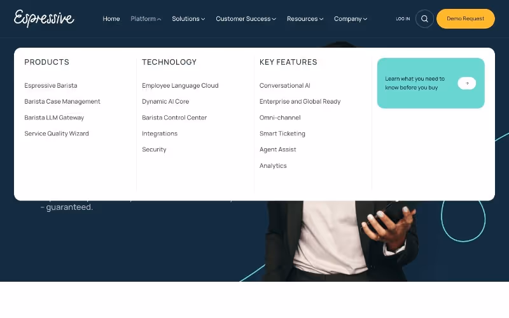Open the Company dropdown
The height and width of the screenshot is (318, 509).
[x=351, y=19]
